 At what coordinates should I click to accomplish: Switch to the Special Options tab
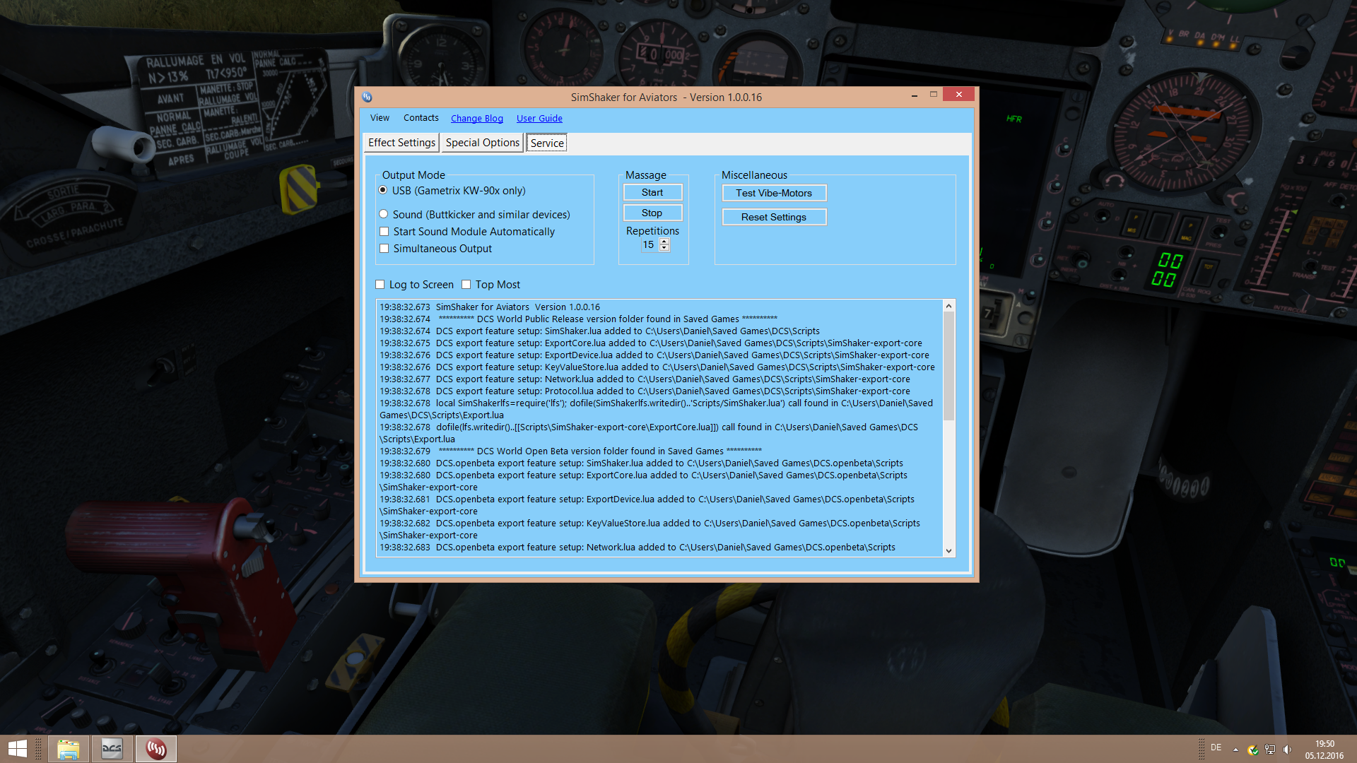coord(483,143)
